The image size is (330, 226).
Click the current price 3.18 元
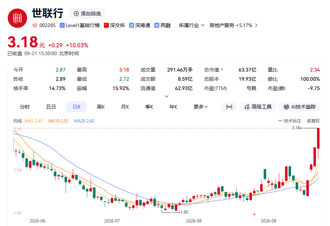[26, 42]
